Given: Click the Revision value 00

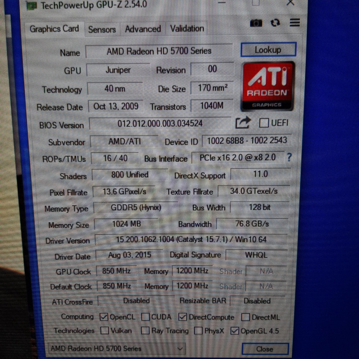Looking at the screenshot, I should 212,69.
